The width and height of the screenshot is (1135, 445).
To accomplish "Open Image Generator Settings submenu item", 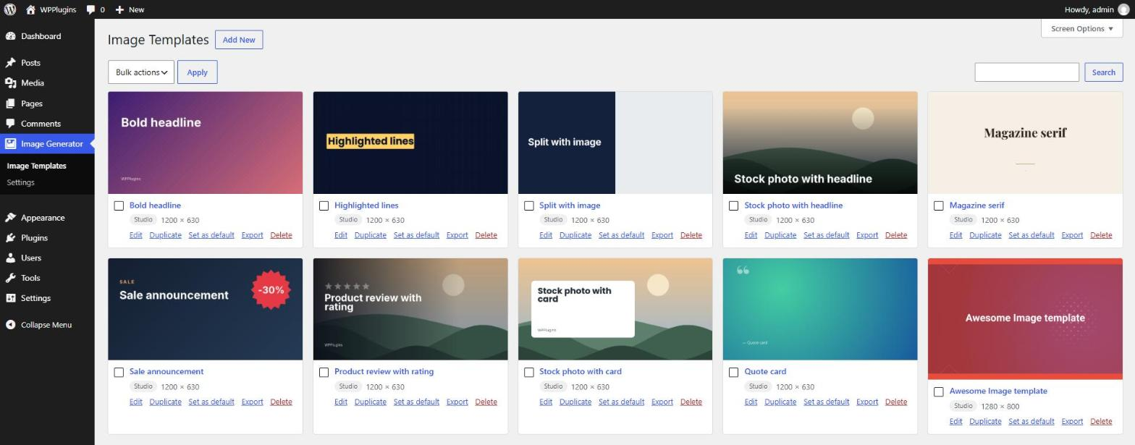I will pos(20,182).
